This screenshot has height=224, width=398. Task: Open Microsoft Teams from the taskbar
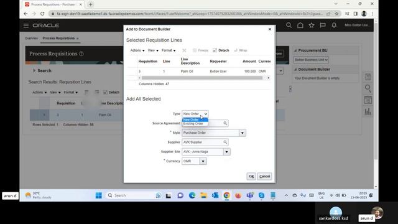(250, 195)
